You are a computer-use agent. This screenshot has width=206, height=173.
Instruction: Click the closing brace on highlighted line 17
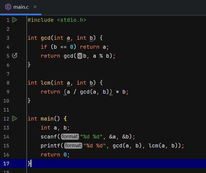click(29, 163)
